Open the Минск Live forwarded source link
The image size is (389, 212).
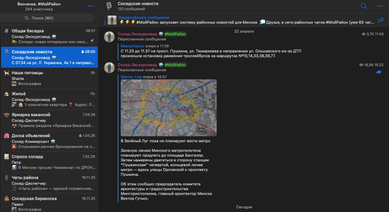point(131,76)
